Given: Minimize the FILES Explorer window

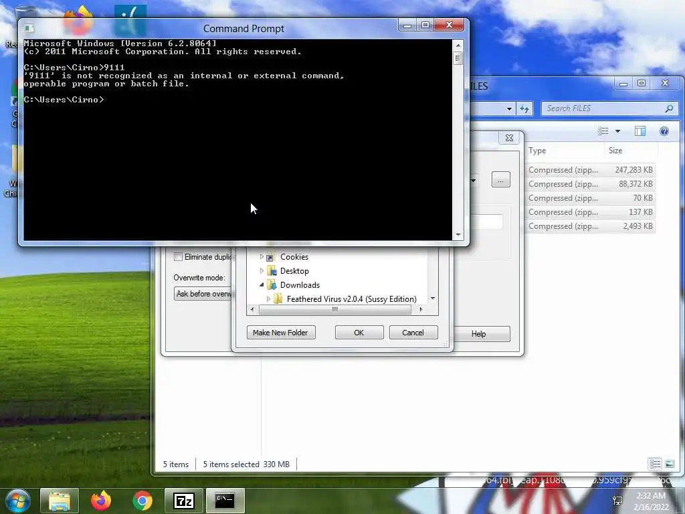Looking at the screenshot, I should [x=623, y=84].
